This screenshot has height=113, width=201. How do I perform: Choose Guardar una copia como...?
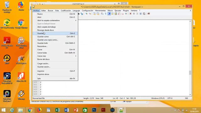(55, 40)
